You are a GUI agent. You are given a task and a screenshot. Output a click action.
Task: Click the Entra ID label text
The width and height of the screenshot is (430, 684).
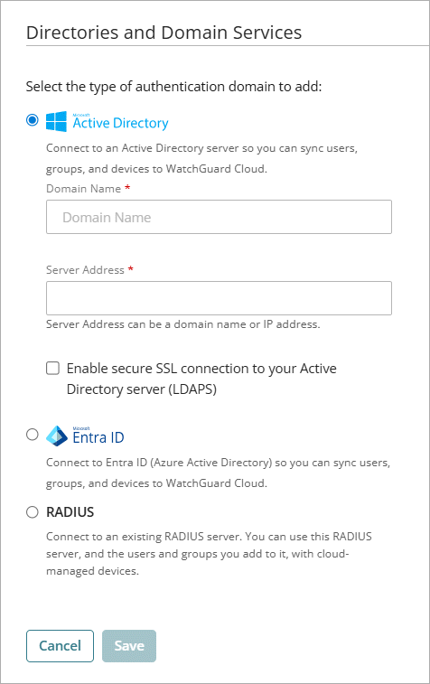(98, 437)
